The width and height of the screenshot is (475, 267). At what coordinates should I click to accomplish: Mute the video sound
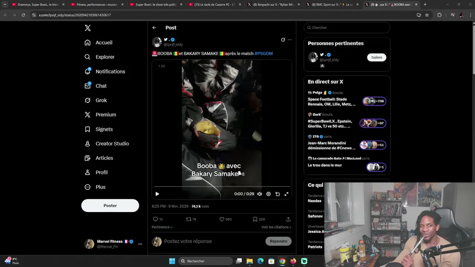click(x=259, y=194)
